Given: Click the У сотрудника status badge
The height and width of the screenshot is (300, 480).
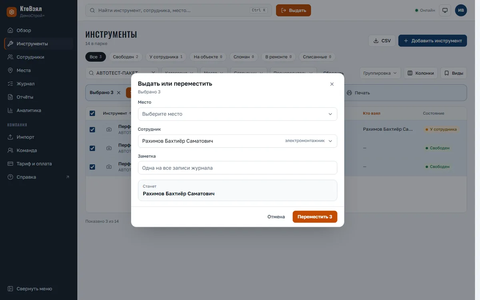Looking at the screenshot, I should click(441, 130).
